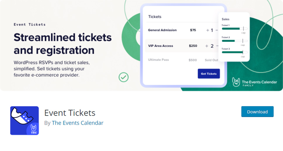Click the Get Tickets button
This screenshot has width=283, height=151.
point(209,74)
